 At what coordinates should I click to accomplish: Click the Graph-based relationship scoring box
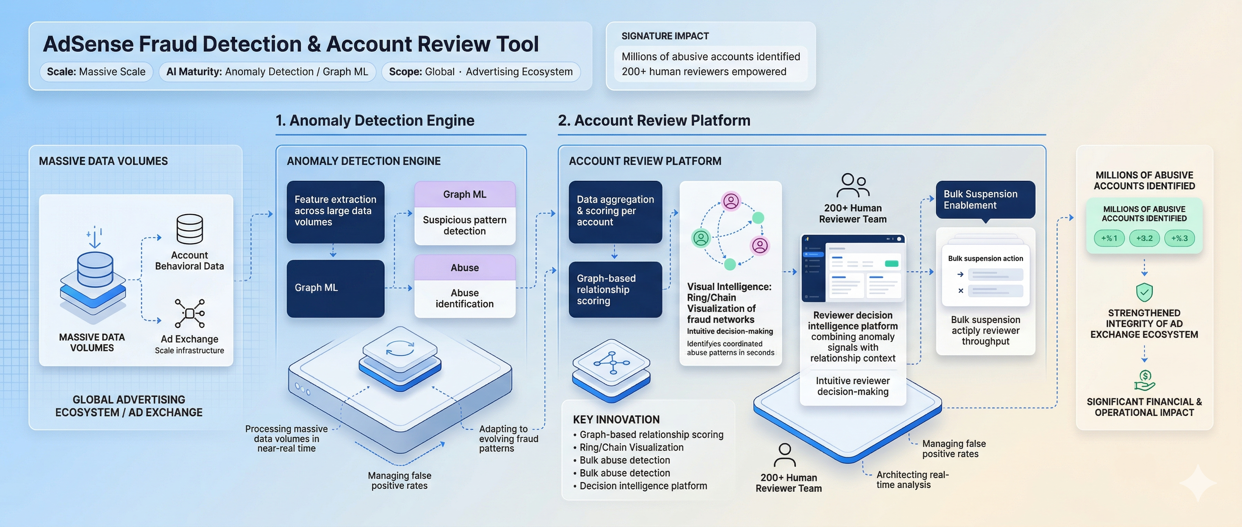tap(615, 289)
